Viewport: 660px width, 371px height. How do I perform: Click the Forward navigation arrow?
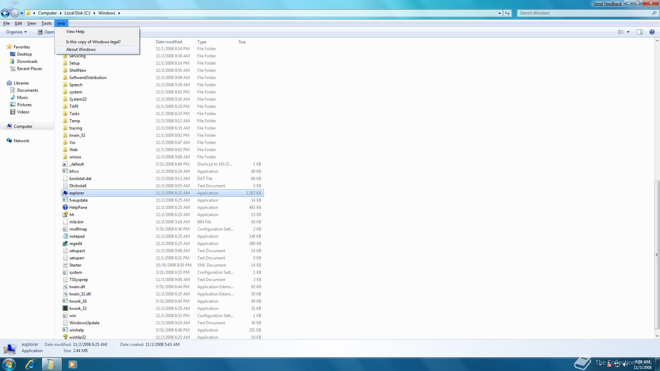click(15, 13)
